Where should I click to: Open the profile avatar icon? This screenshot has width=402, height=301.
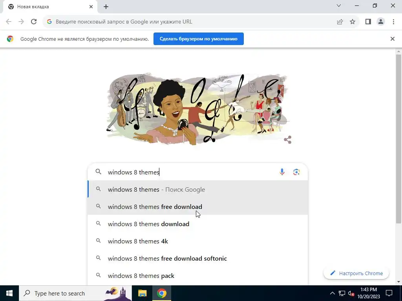tap(381, 22)
